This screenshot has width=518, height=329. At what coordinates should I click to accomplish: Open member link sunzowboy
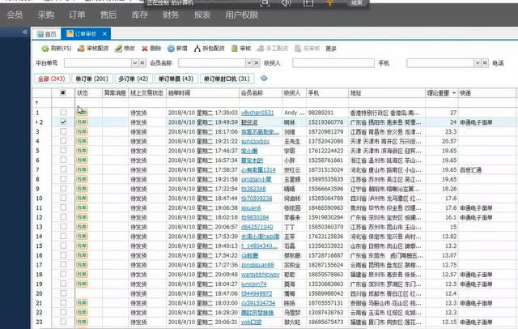(x=256, y=141)
